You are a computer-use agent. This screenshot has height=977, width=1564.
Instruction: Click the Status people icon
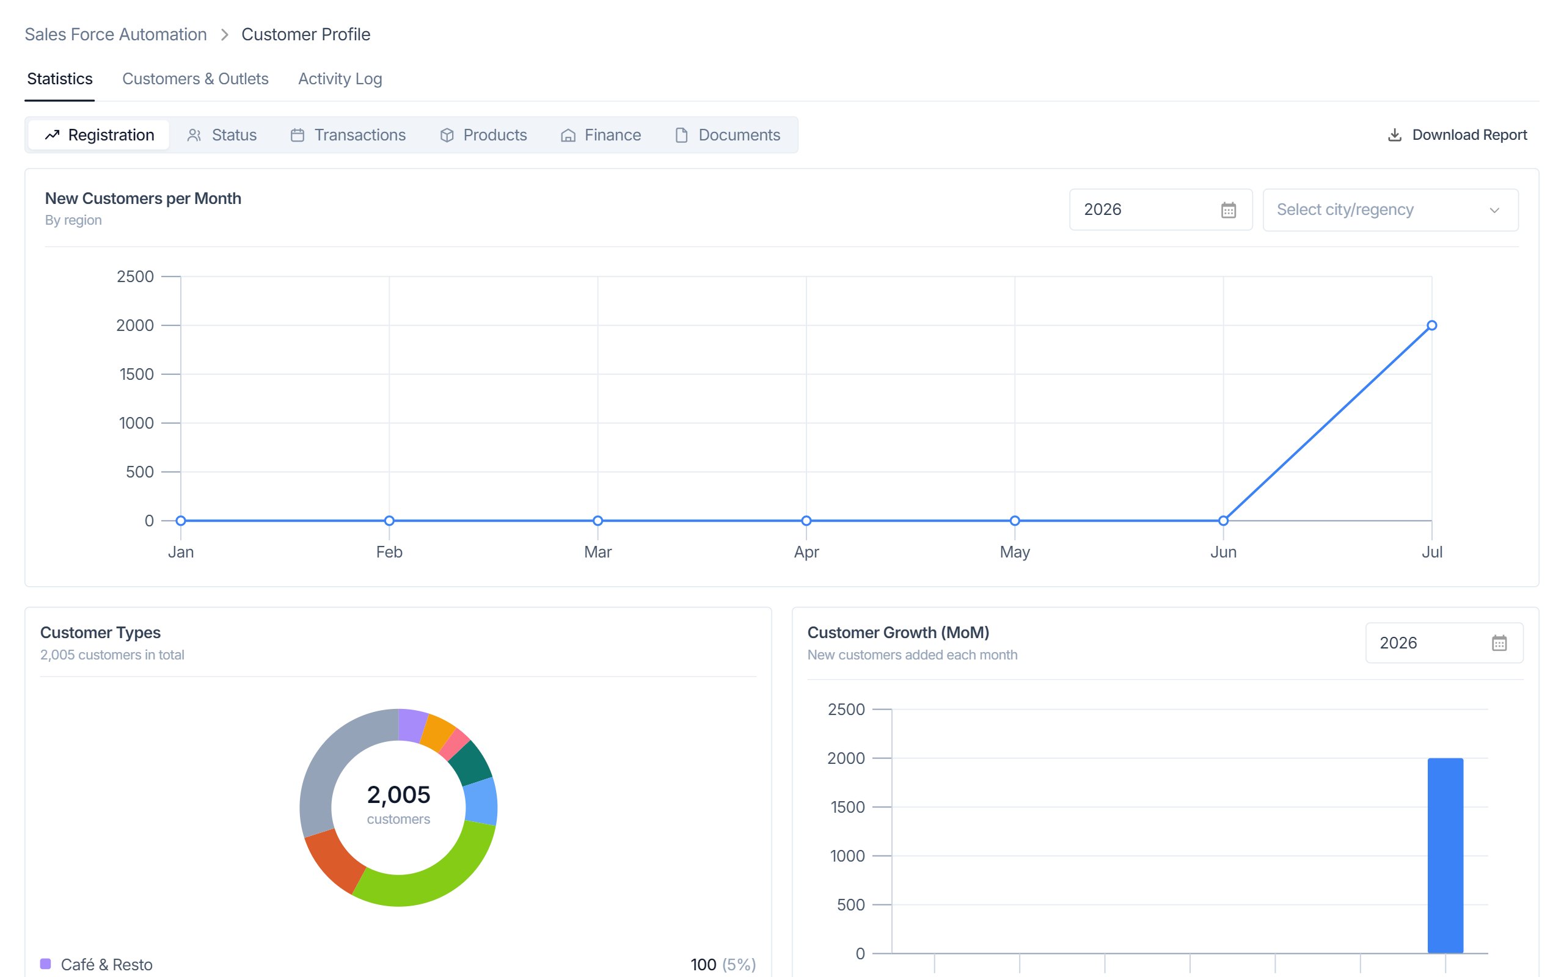[x=194, y=135]
